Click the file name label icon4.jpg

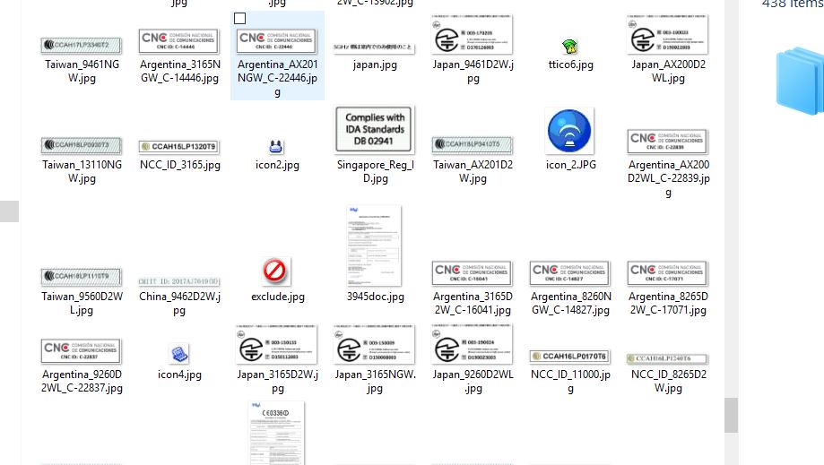pos(179,375)
